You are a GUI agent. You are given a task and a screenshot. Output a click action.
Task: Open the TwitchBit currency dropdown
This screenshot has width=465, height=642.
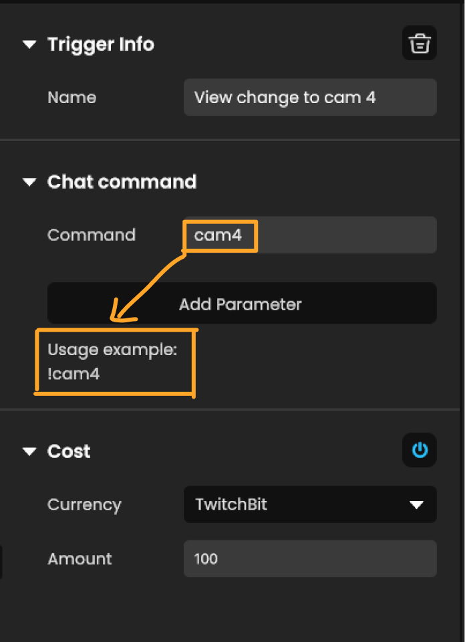[x=310, y=504]
